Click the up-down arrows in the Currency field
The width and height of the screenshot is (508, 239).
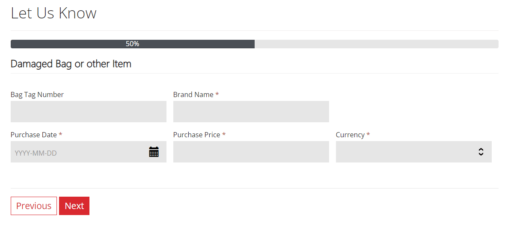click(481, 152)
